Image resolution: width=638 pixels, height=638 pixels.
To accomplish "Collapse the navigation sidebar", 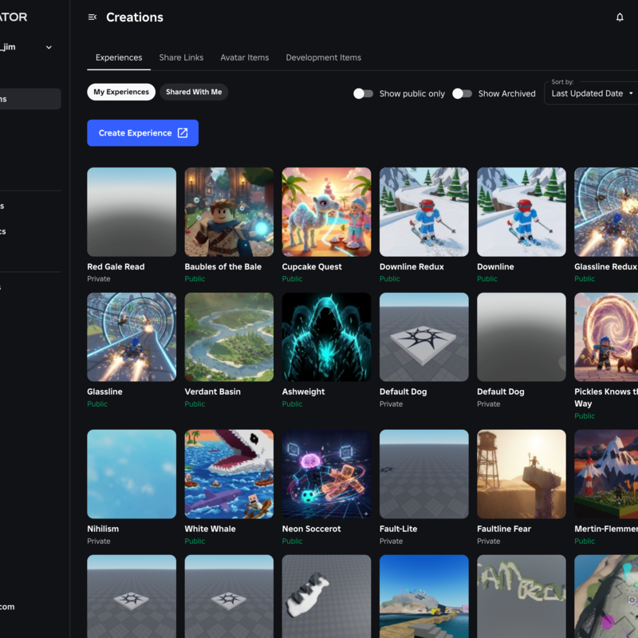I will tap(92, 17).
